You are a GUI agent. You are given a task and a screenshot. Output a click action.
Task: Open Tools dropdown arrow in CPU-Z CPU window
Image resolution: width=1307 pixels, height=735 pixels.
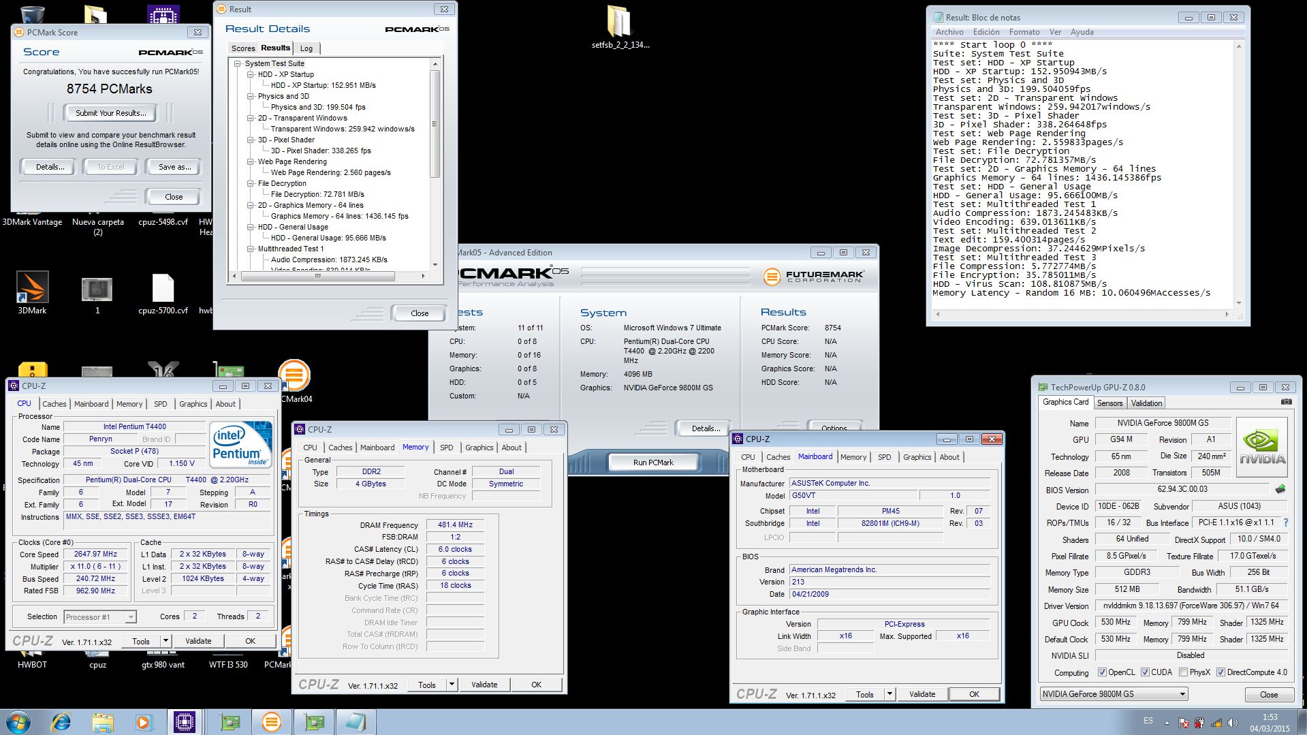point(165,641)
